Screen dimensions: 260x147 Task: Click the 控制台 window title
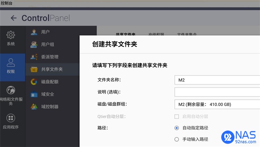6,3
